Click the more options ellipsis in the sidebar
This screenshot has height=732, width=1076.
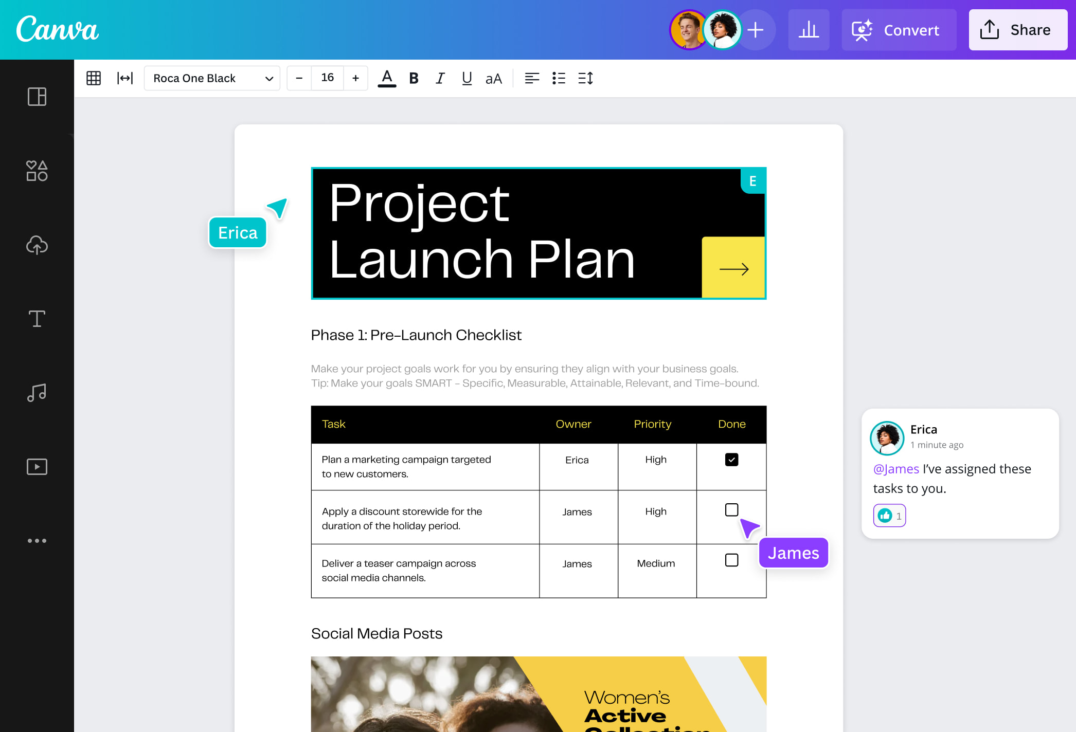(37, 540)
